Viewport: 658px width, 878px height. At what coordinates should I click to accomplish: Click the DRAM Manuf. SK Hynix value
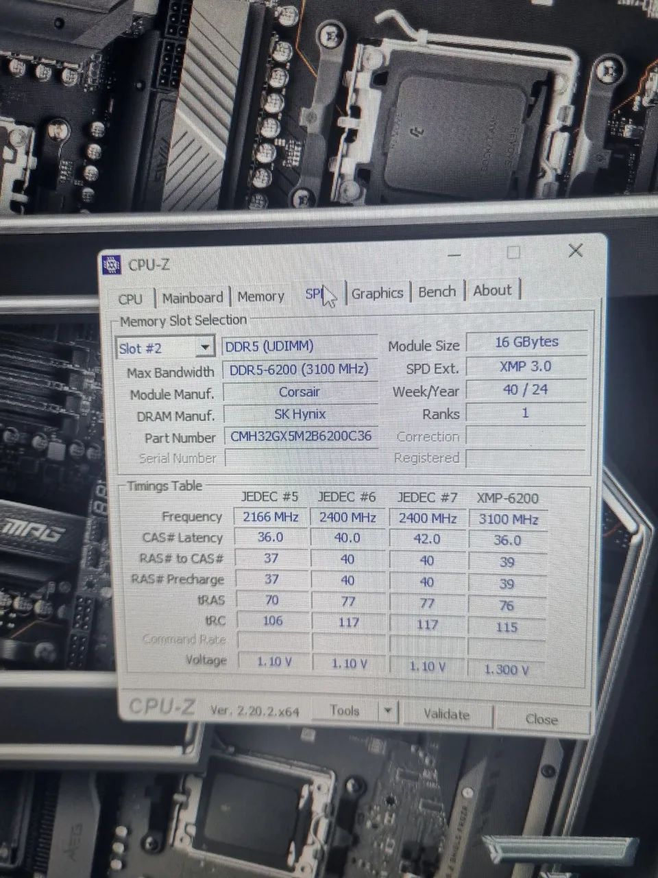point(300,414)
